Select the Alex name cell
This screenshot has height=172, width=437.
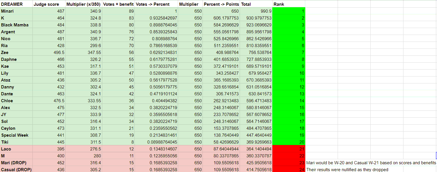click(16, 108)
